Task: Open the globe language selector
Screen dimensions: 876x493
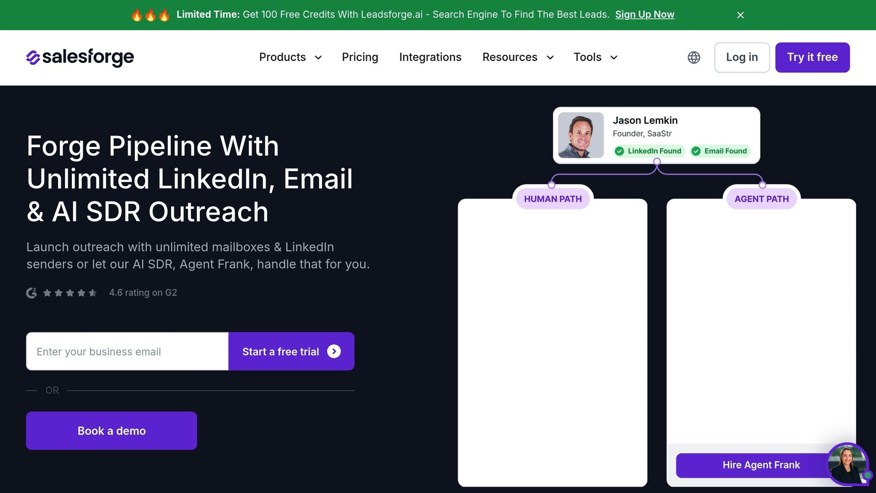Action: point(694,57)
